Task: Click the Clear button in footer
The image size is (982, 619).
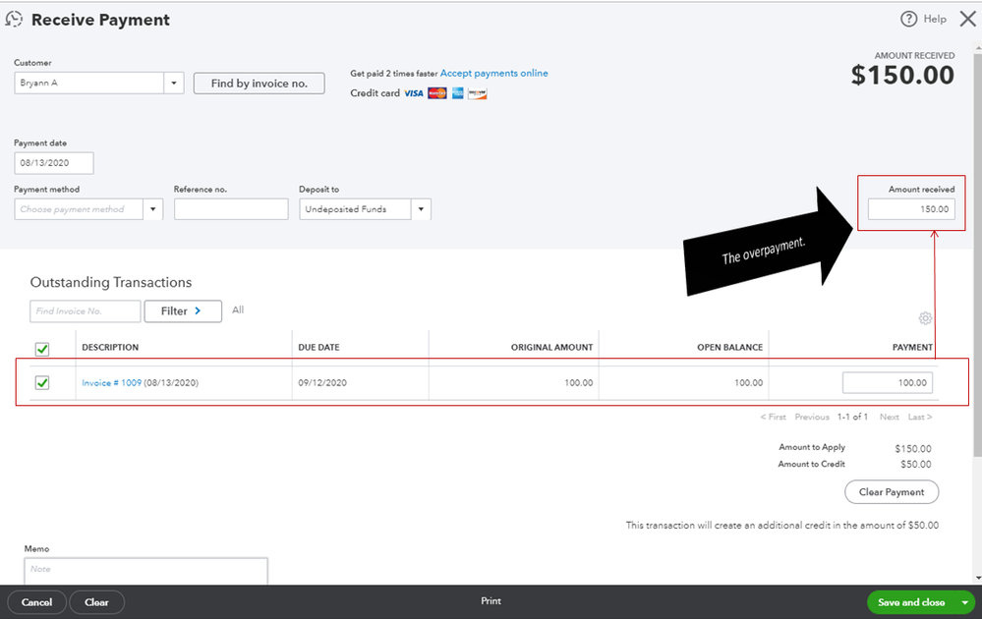Action: (96, 602)
